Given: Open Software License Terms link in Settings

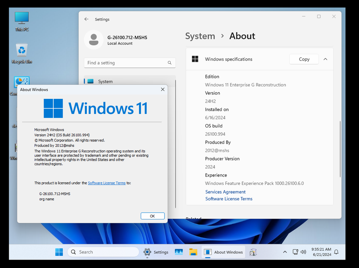Looking at the screenshot, I should [x=229, y=199].
